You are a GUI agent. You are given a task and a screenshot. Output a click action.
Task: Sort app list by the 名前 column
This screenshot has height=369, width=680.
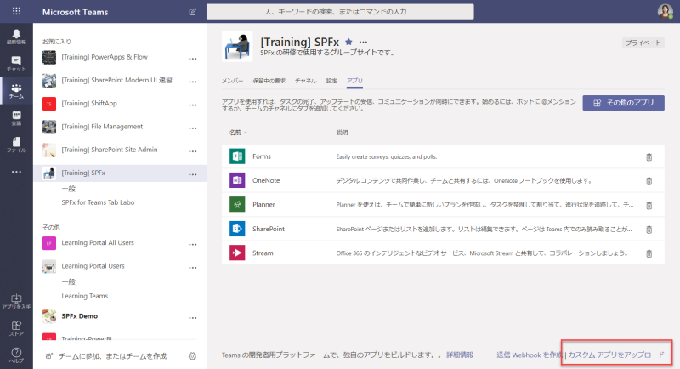[x=238, y=133]
